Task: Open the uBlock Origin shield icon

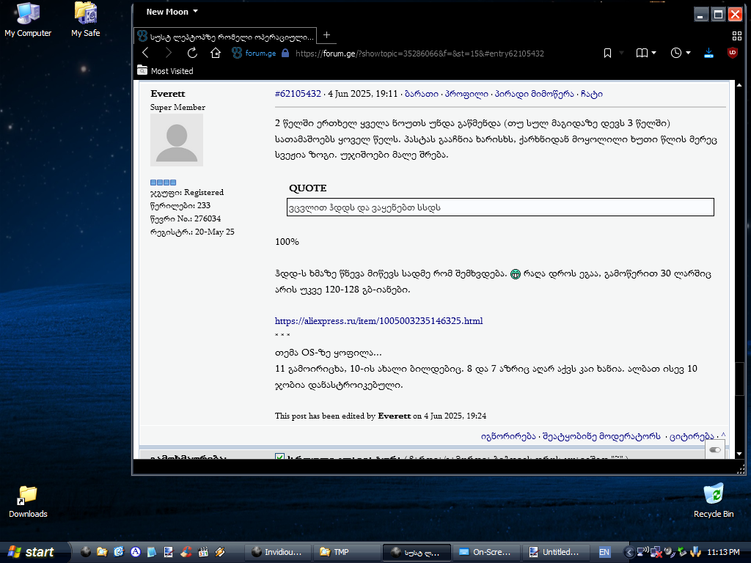Action: tap(733, 53)
